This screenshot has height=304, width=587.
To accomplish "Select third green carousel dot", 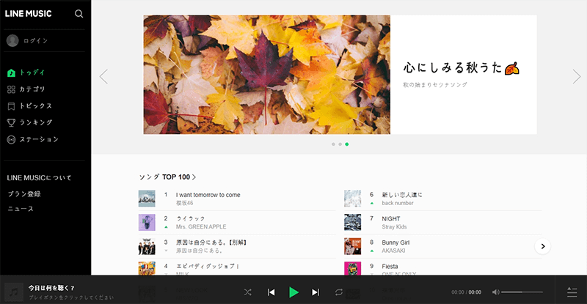I will click(346, 144).
